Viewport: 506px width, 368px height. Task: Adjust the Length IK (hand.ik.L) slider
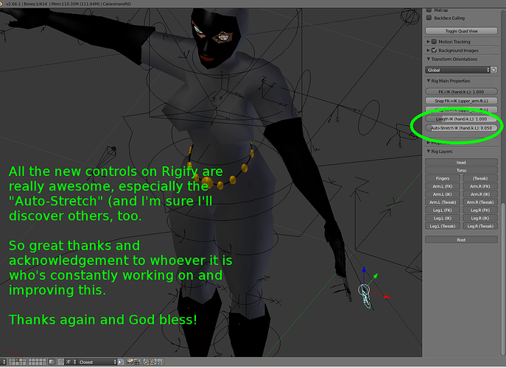461,118
